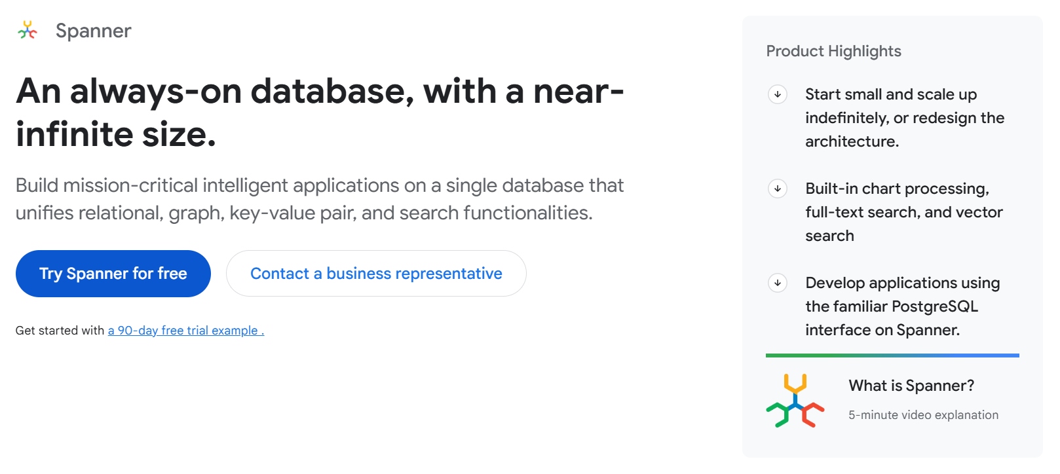This screenshot has height=474, width=1060.
Task: Click the circled down-arrow on scale up highlight
Action: click(778, 95)
